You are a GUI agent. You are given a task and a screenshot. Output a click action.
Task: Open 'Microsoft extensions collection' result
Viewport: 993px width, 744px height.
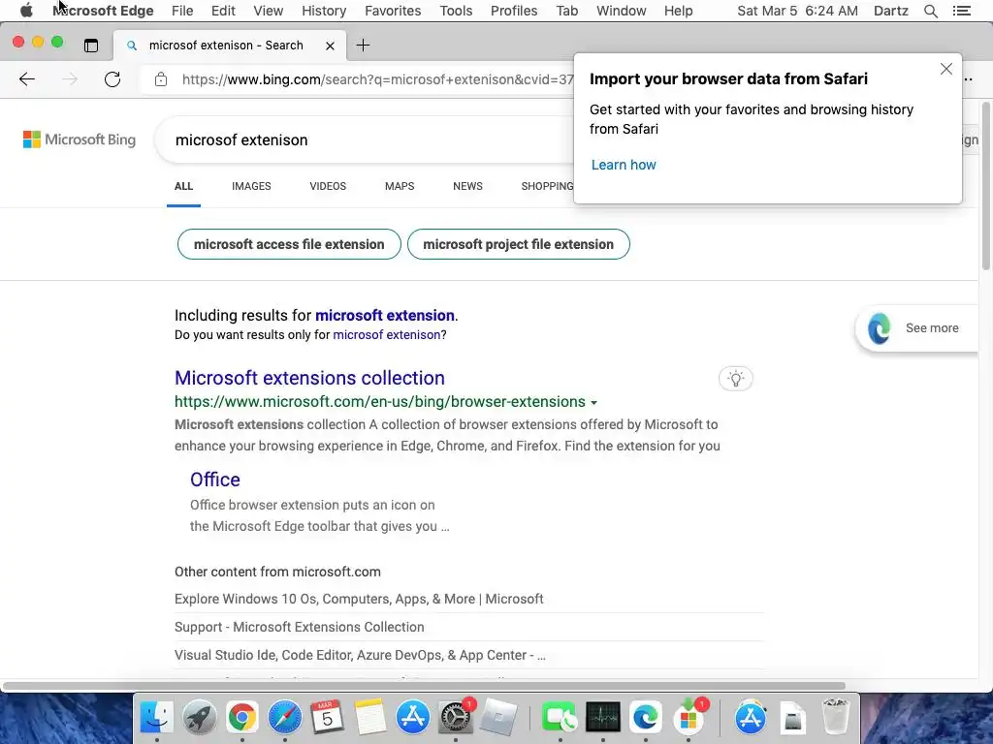tap(309, 378)
